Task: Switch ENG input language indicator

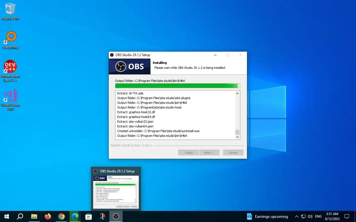Action: pyautogui.click(x=318, y=216)
